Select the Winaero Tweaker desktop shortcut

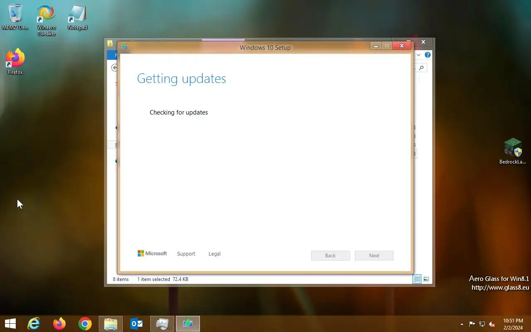[x=46, y=20]
